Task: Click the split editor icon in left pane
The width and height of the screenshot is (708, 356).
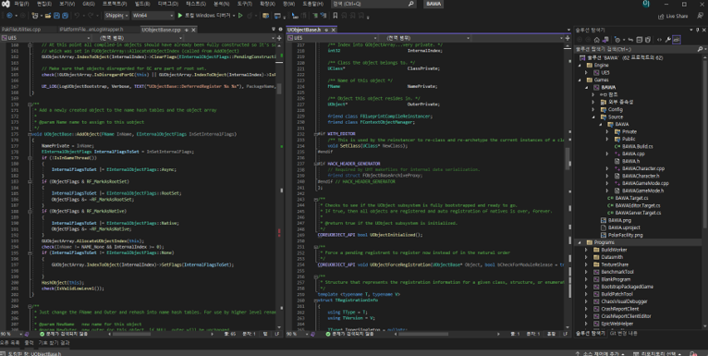Action: [x=279, y=38]
